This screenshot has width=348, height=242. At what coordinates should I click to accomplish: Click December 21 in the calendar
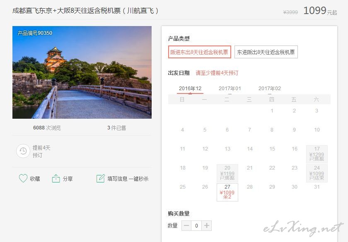[x=250, y=168]
